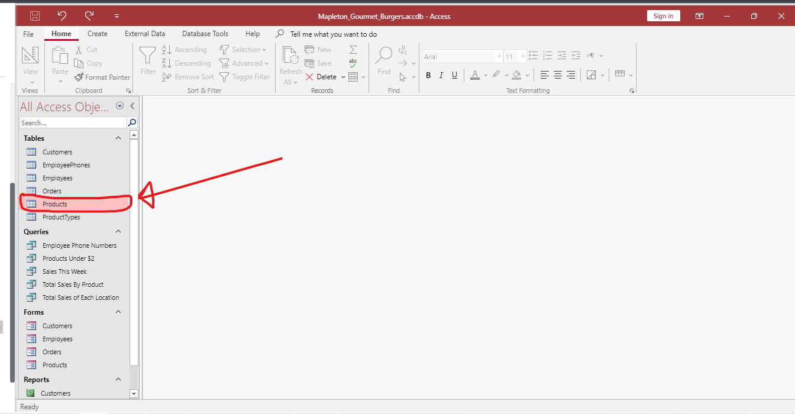Screen dimensions: 795x414
Task: Click the Sign in button
Action: (x=663, y=16)
